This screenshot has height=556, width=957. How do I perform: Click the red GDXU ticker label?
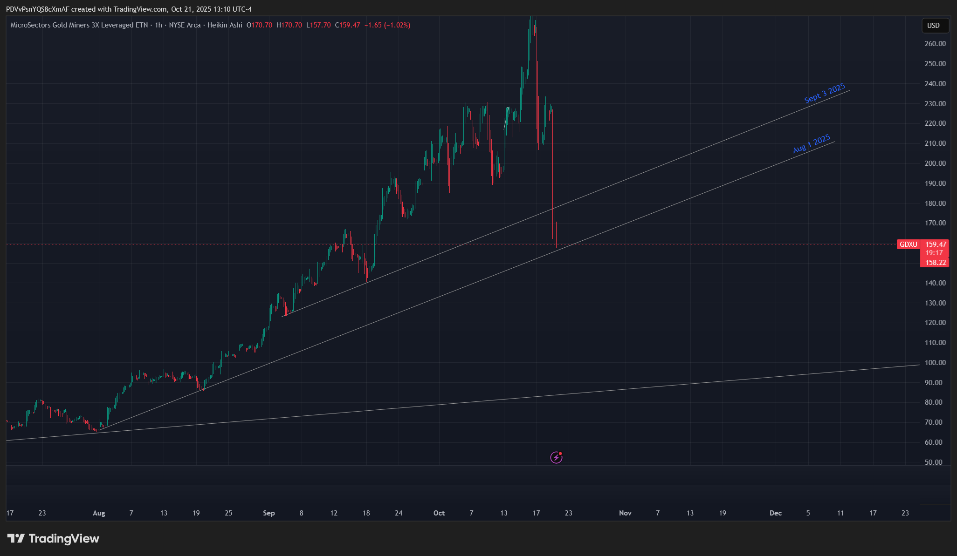[x=908, y=244]
